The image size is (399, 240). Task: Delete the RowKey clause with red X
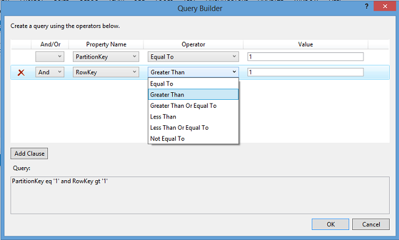pos(21,72)
